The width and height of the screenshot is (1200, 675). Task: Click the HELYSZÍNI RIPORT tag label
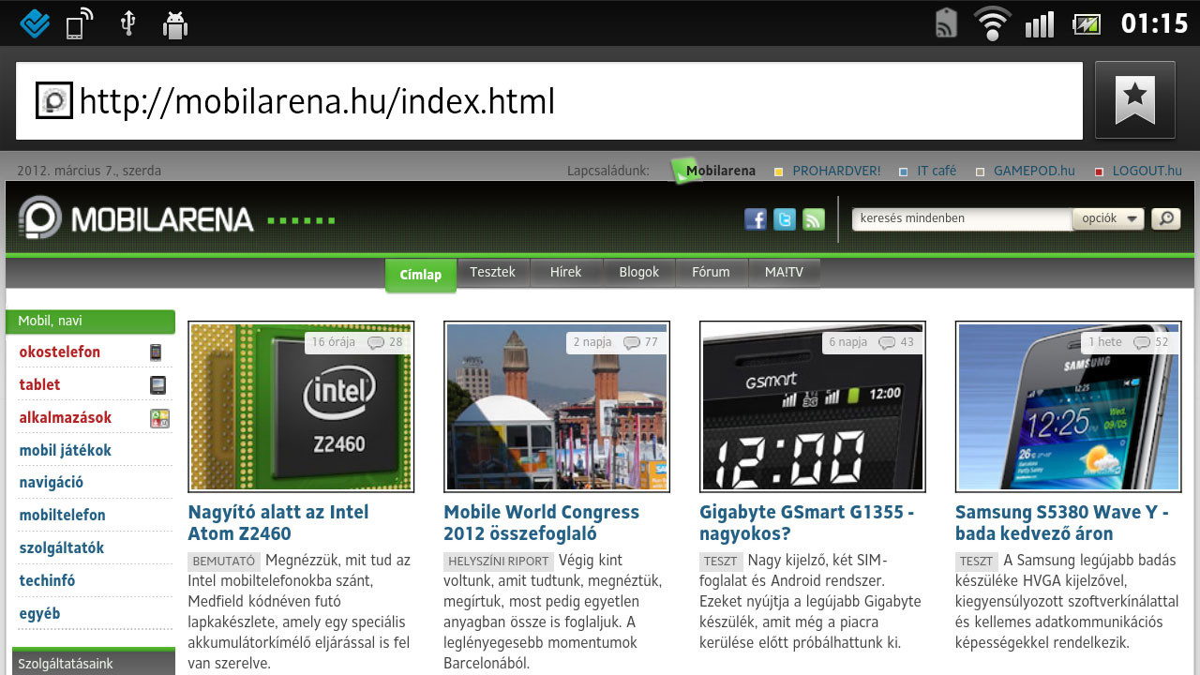[x=498, y=562]
